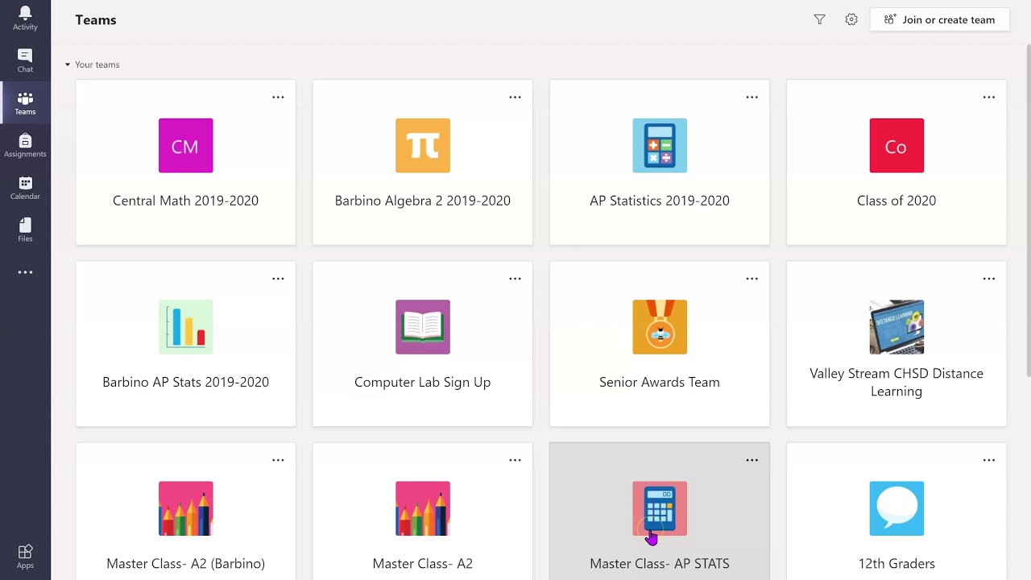Open more options for Barbino Algebra 2

[515, 97]
